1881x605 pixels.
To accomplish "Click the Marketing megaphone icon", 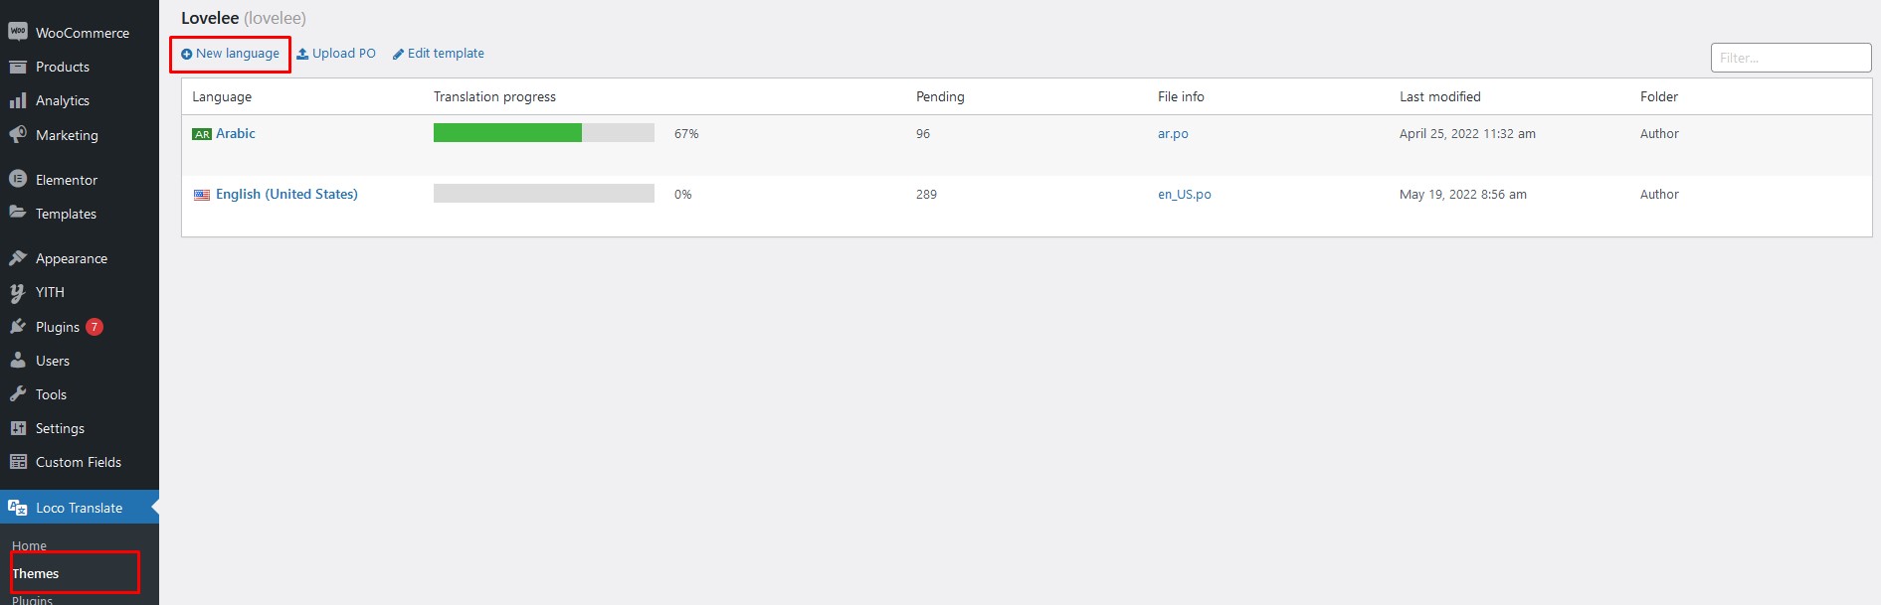I will [x=18, y=134].
